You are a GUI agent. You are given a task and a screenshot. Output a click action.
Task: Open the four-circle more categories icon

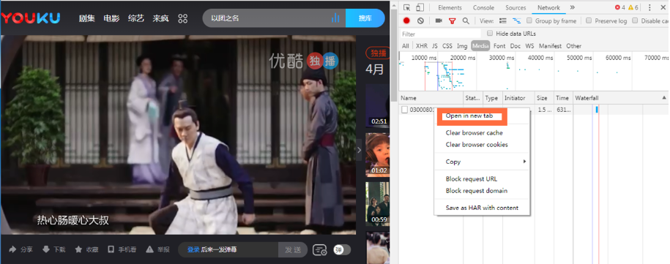(183, 18)
